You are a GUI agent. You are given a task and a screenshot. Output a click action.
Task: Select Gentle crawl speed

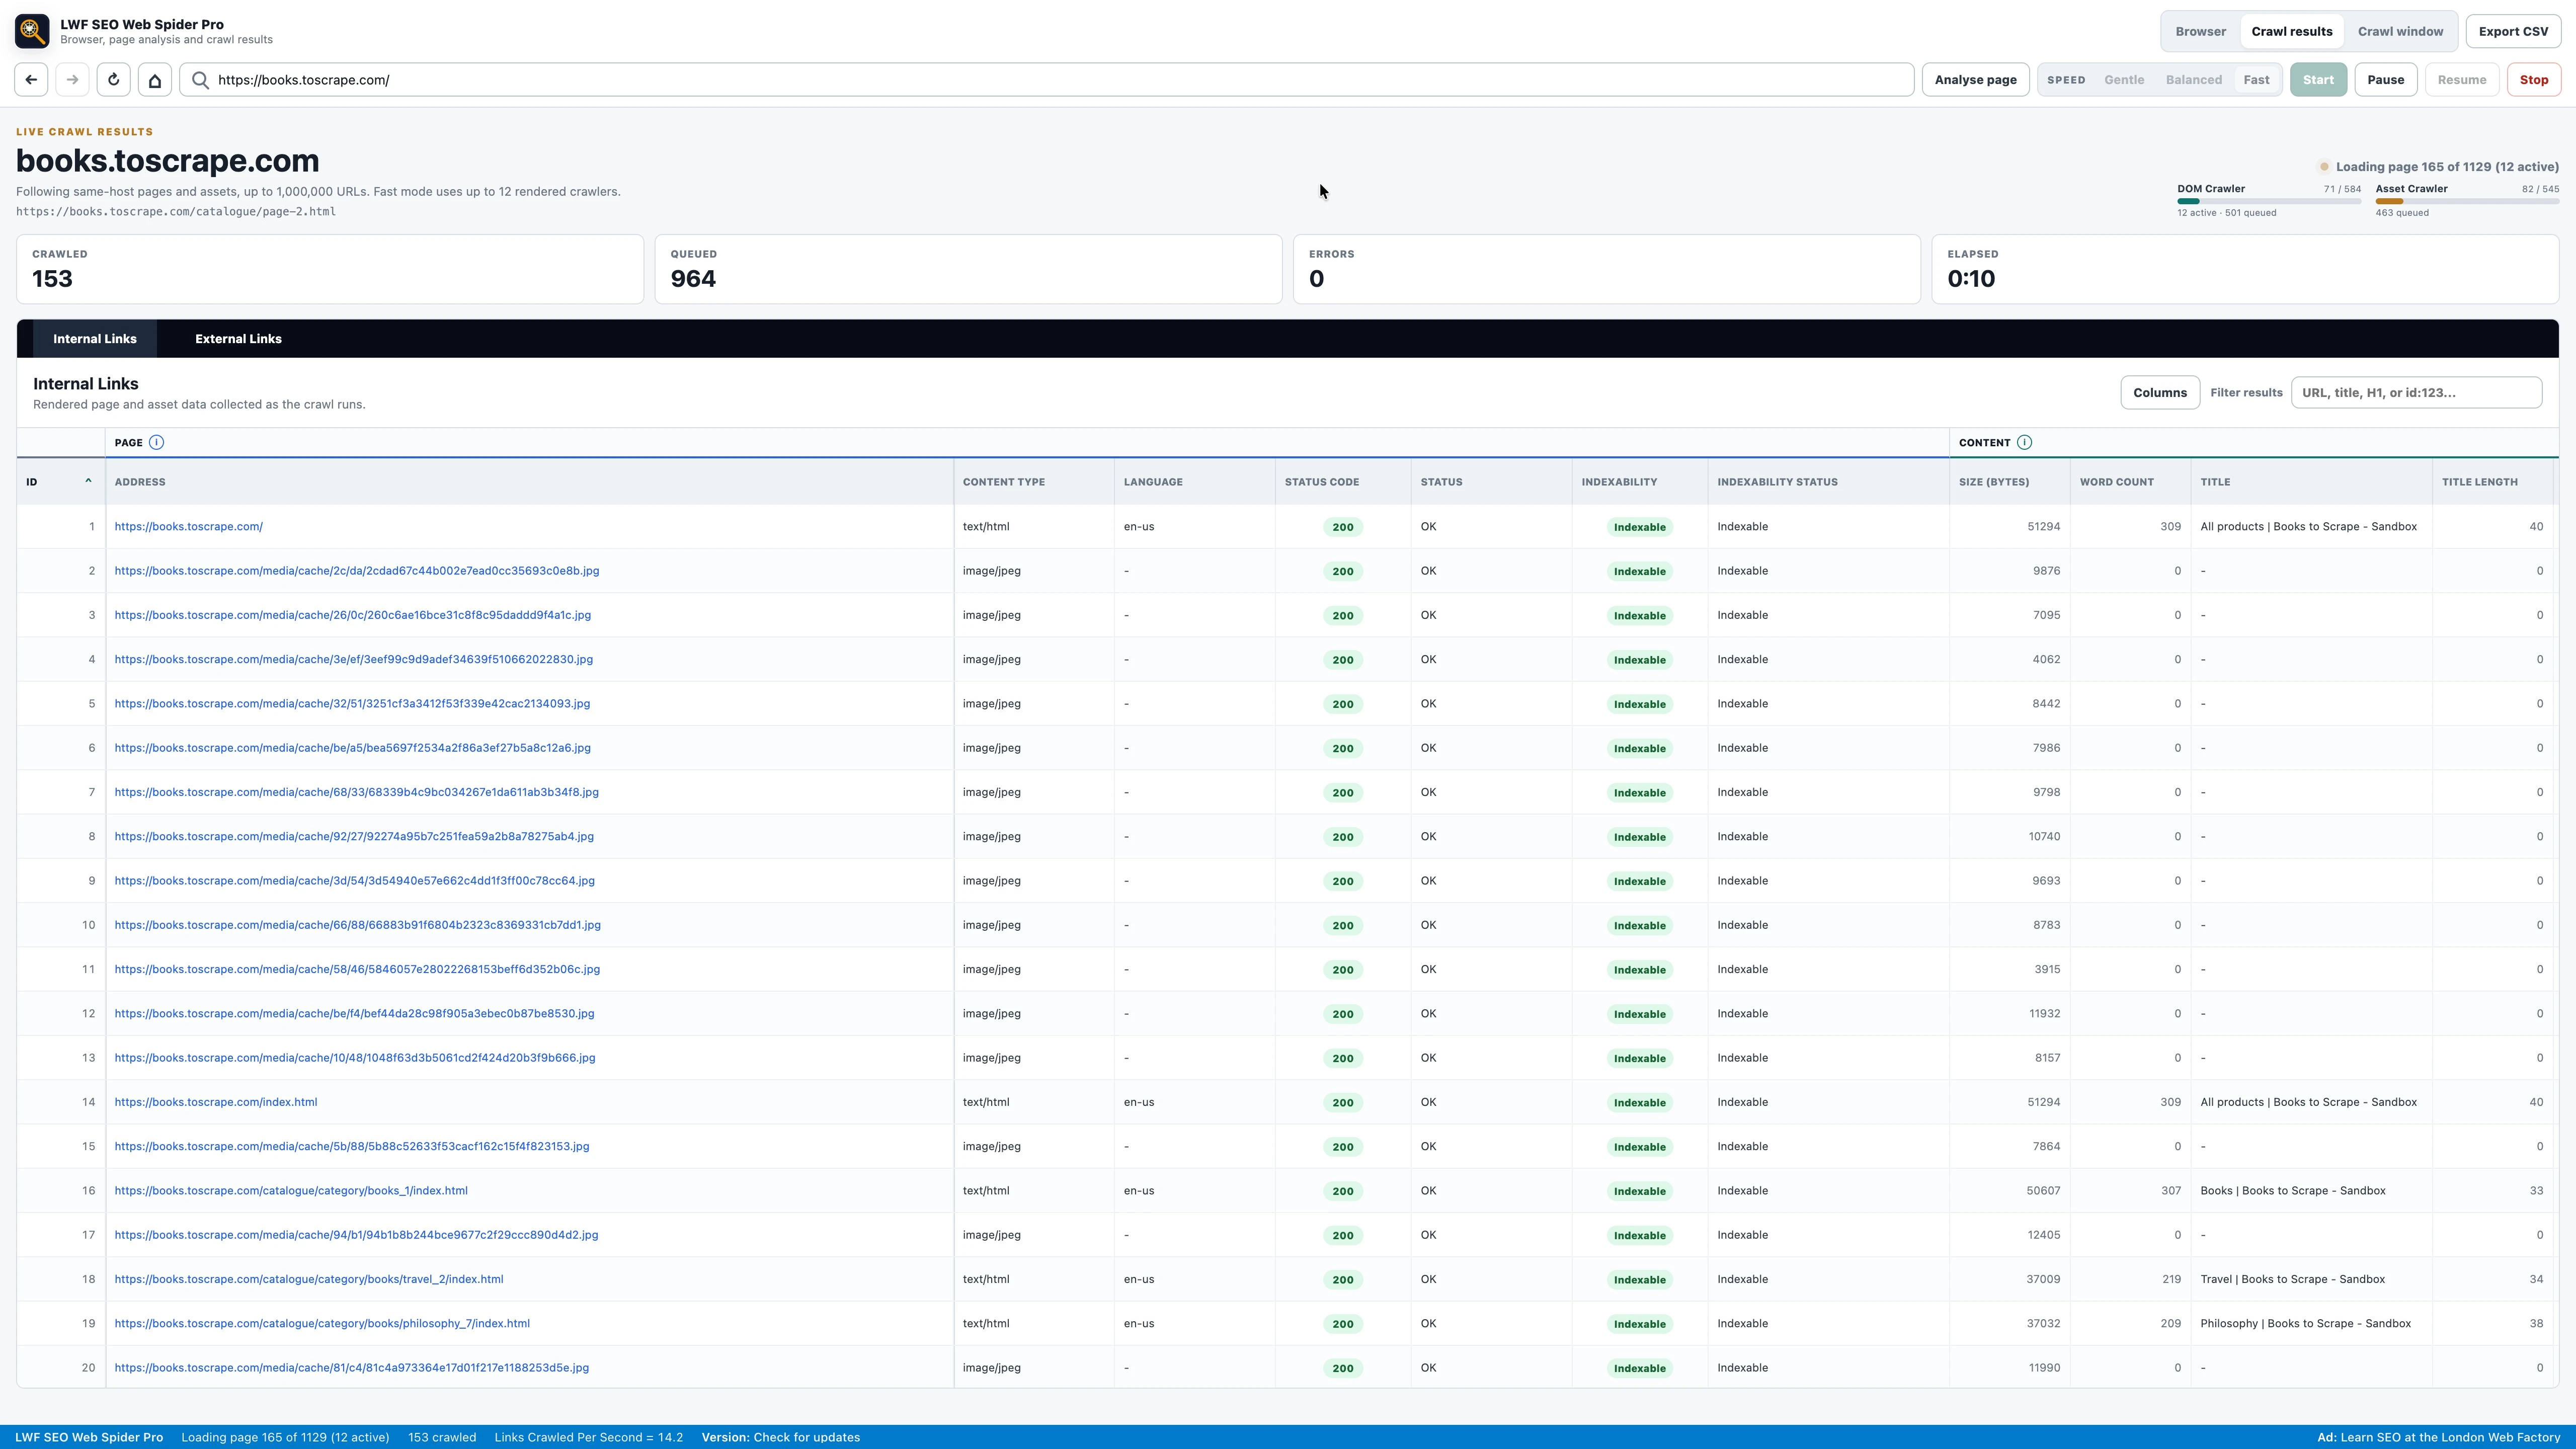click(2124, 80)
